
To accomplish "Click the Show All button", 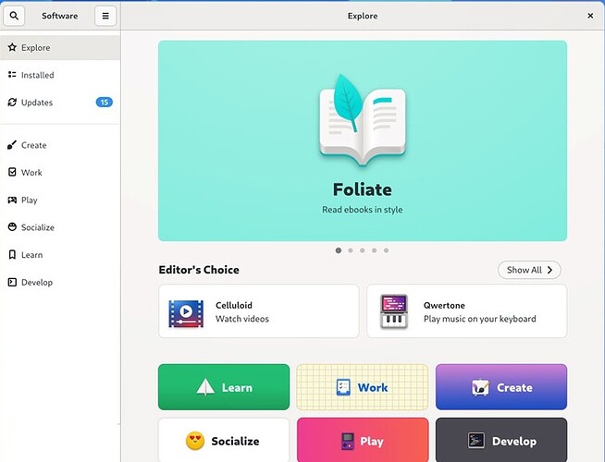I will click(x=529, y=270).
